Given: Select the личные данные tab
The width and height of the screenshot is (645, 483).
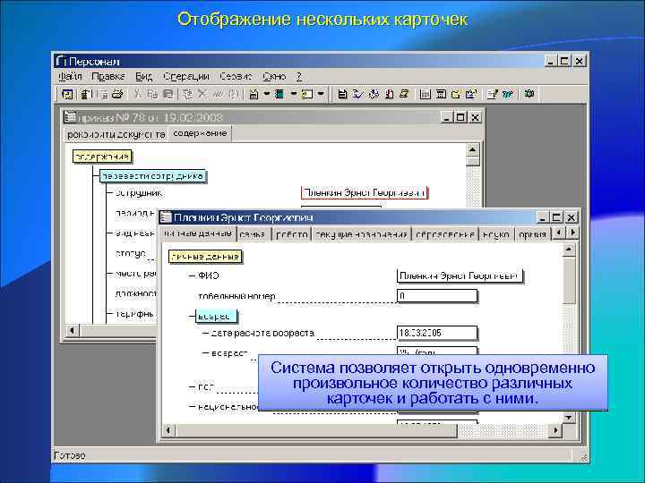Looking at the screenshot, I should [x=198, y=233].
